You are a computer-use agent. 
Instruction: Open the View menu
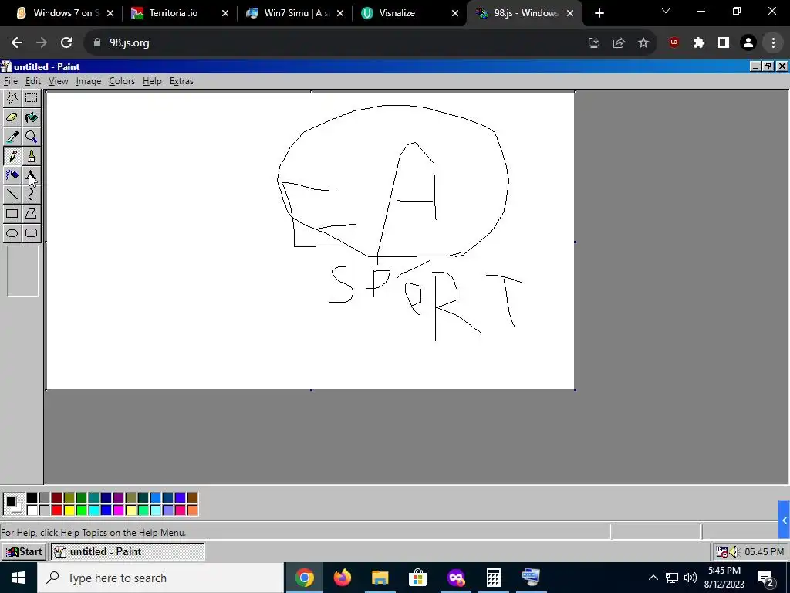pyautogui.click(x=59, y=81)
